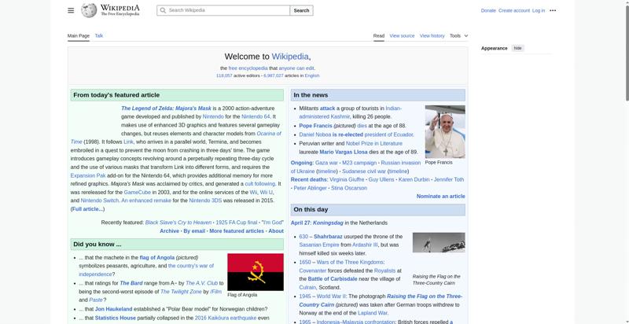Open the Gaza war link
The width and height of the screenshot is (629, 324).
[x=326, y=163]
